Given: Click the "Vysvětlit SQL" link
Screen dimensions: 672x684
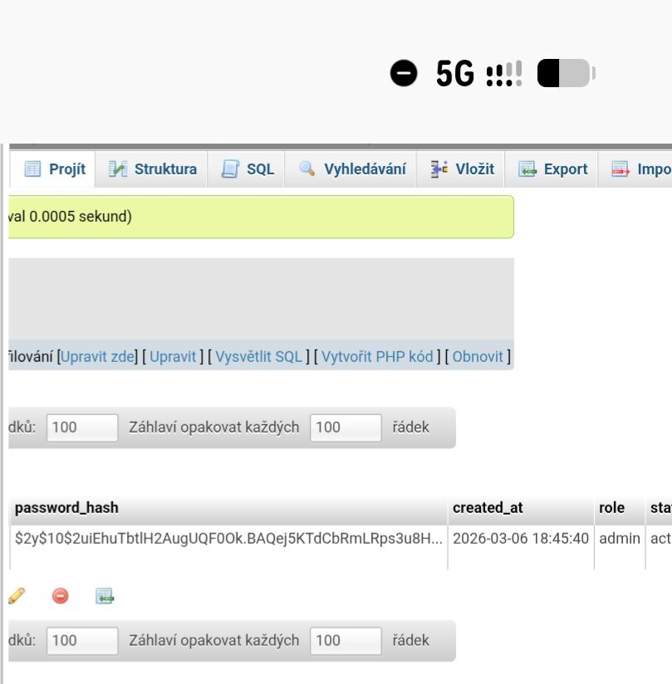Looking at the screenshot, I should [x=259, y=356].
